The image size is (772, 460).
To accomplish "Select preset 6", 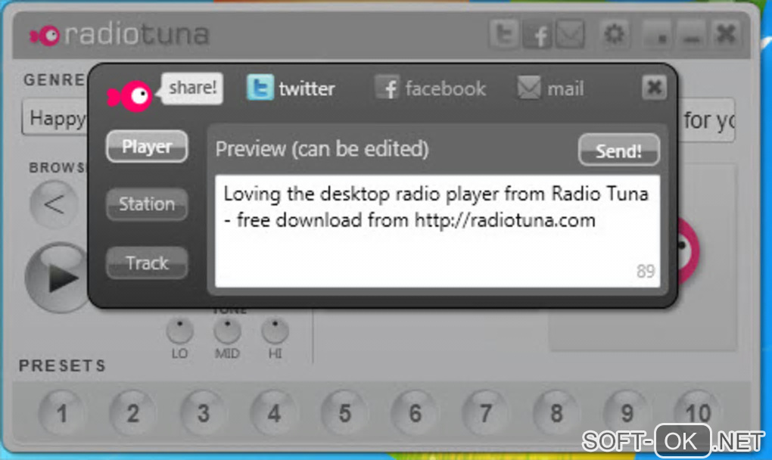I will pos(415,413).
